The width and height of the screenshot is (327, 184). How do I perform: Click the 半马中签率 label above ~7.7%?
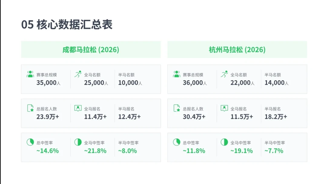[x=275, y=143]
